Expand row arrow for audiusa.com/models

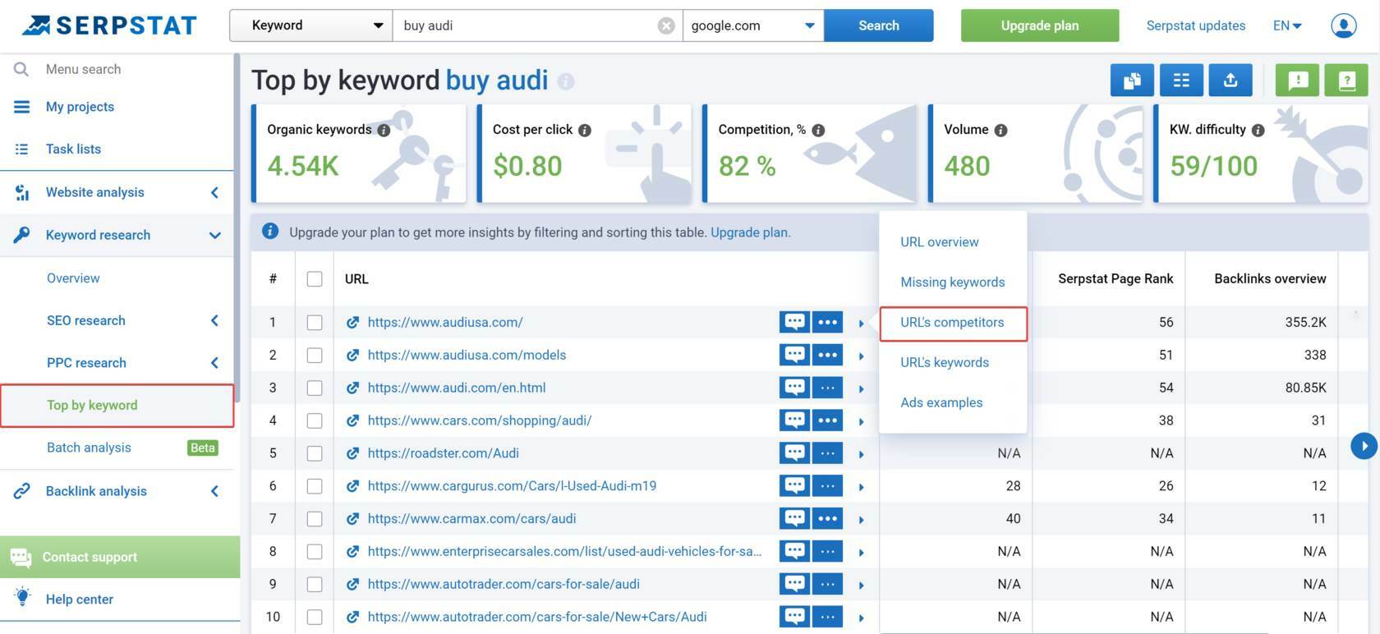coord(861,356)
